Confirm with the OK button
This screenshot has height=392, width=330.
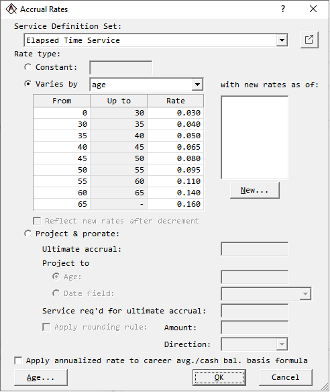click(219, 377)
